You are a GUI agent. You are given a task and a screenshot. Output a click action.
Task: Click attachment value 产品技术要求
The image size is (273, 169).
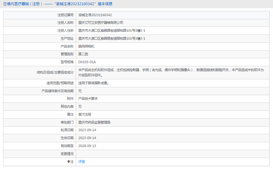coord(88,99)
